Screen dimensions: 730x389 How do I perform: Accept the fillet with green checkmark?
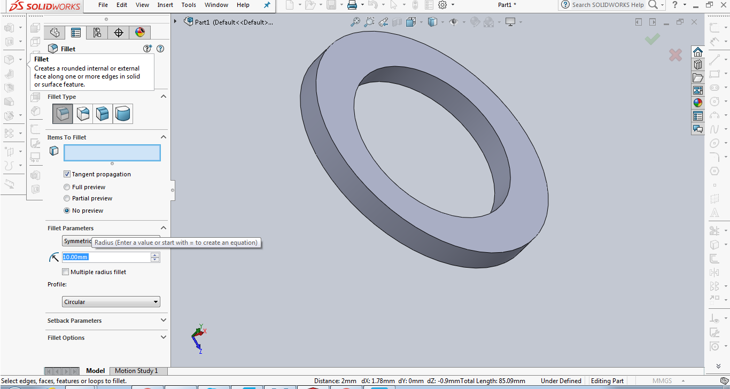pyautogui.click(x=652, y=39)
